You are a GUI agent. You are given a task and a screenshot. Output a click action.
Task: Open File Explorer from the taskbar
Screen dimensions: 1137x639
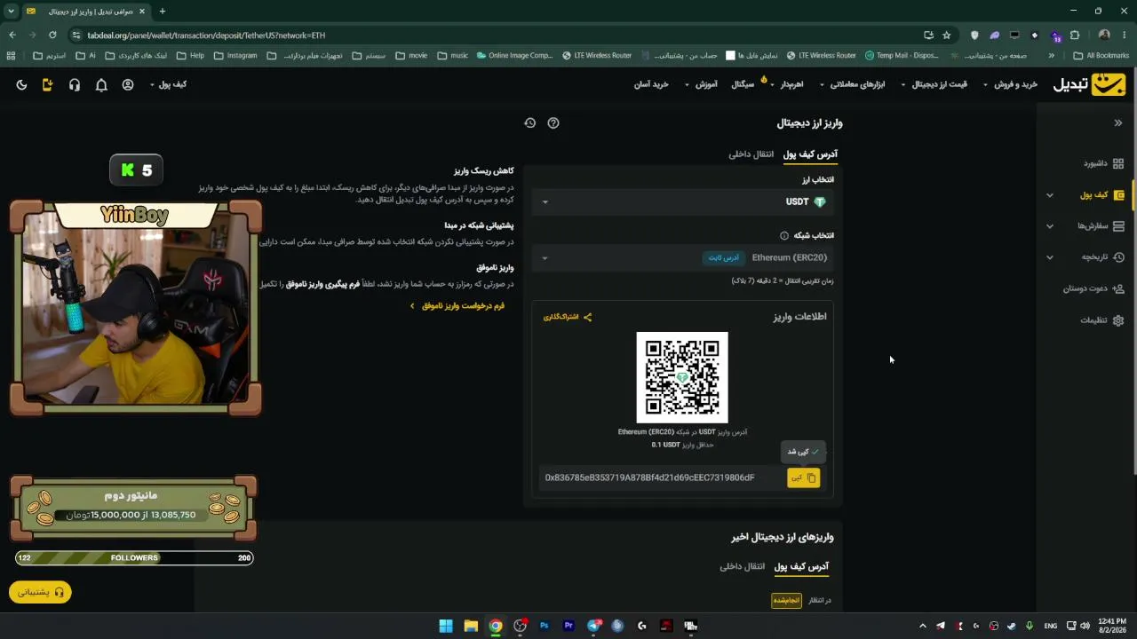(471, 626)
